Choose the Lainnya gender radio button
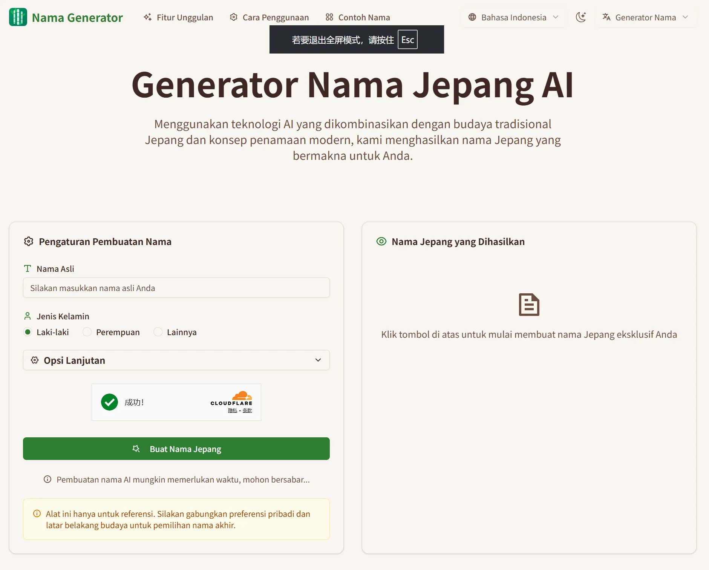Screen dimensions: 709x570 [x=158, y=332]
